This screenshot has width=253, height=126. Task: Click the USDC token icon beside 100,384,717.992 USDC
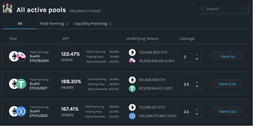(x=132, y=116)
